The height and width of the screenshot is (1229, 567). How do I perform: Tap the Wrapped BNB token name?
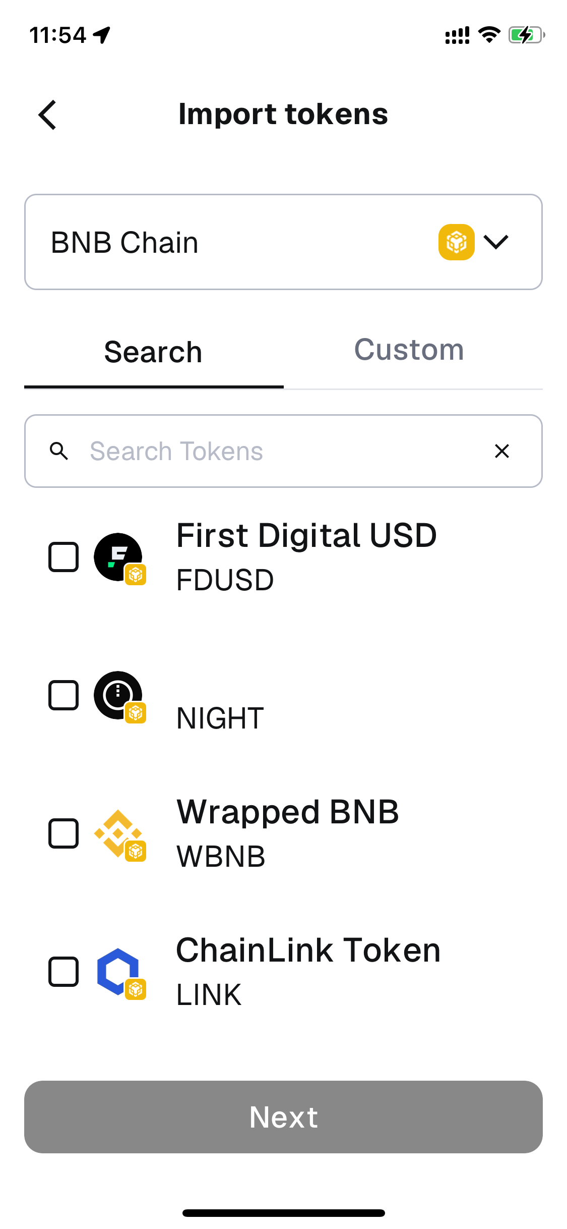click(x=288, y=812)
